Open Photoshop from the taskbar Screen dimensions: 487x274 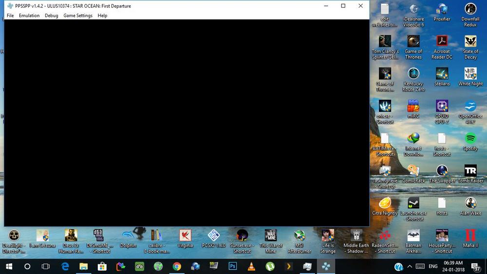point(233,266)
